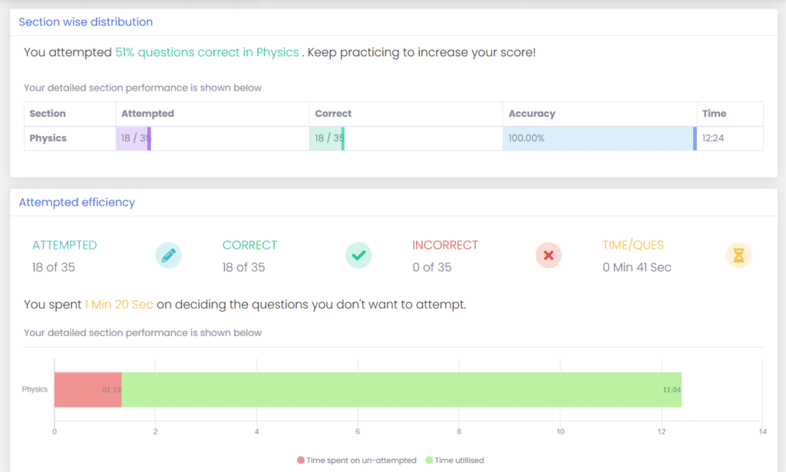Screen dimensions: 786x472
Task: Select the red un-attempted segment of the Physics bar
Action: [x=88, y=389]
